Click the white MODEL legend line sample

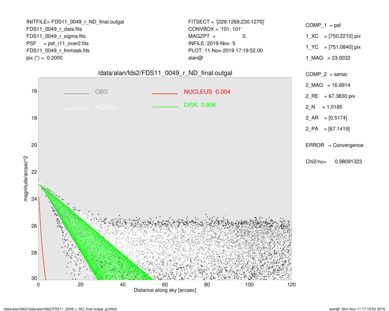pyautogui.click(x=76, y=109)
